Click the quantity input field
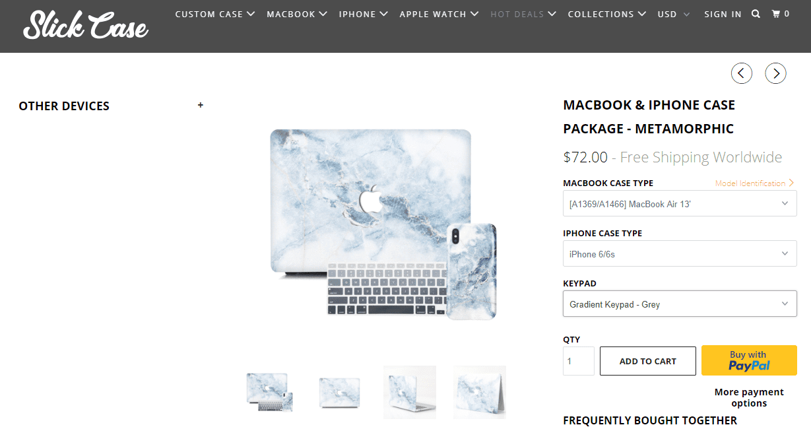811x427 pixels. pos(579,361)
